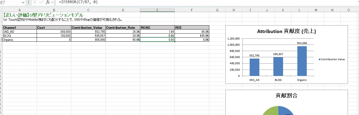Select the Contribution_Value header cell
This screenshot has height=115, width=359.
coord(88,27)
